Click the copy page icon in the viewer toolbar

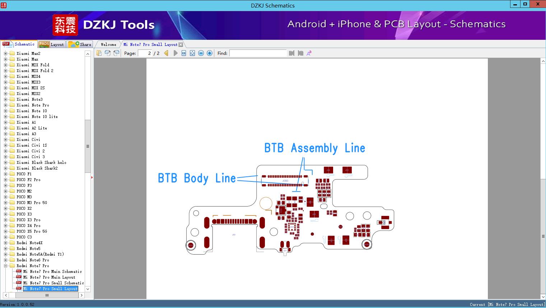click(99, 53)
